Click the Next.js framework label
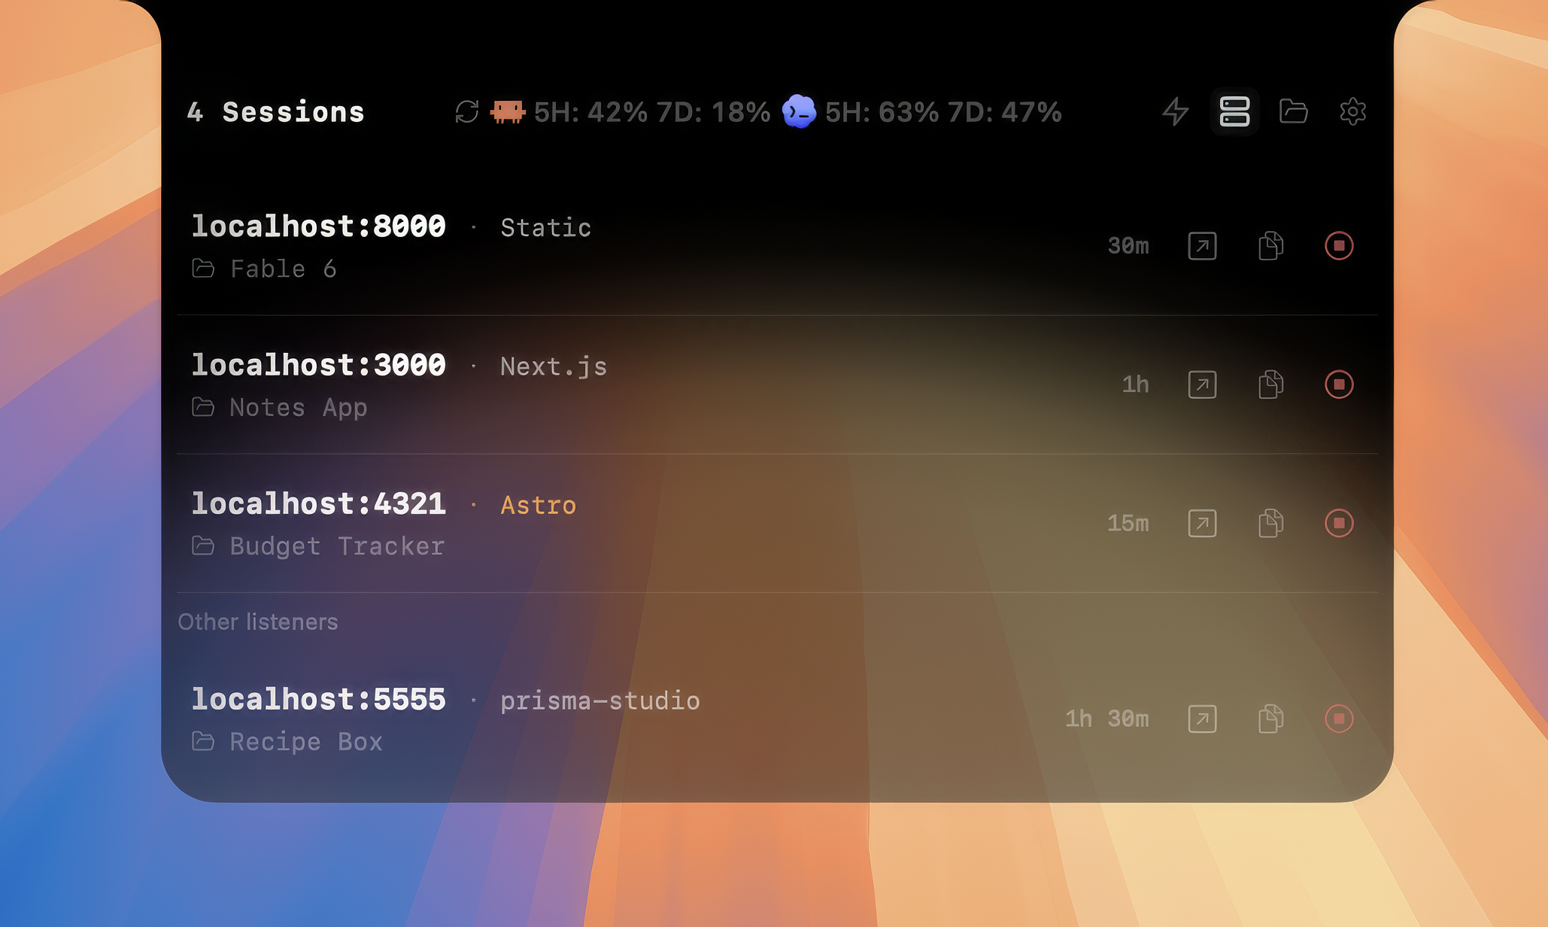This screenshot has width=1548, height=927. (554, 366)
